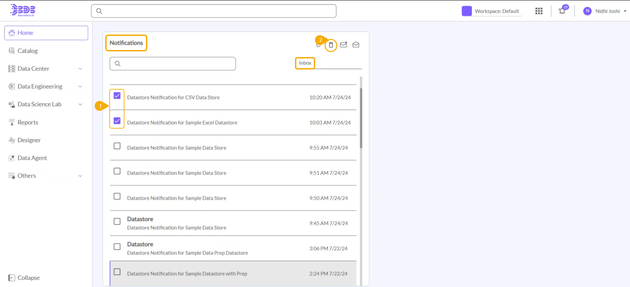Uncheck the CSV Data Store notification
Image resolution: width=630 pixels, height=287 pixels.
[117, 96]
